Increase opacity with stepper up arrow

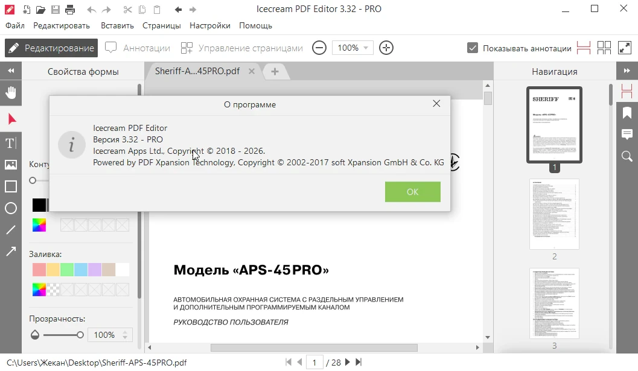(125, 332)
